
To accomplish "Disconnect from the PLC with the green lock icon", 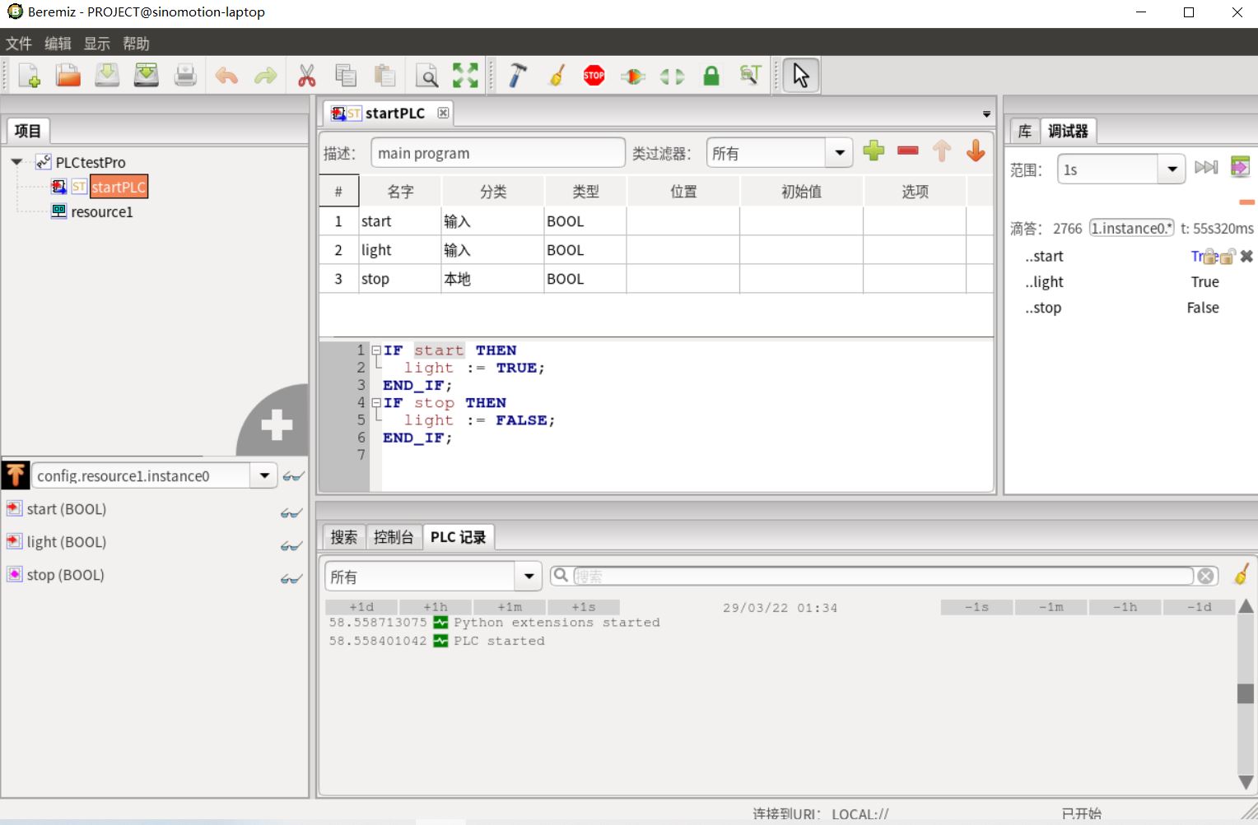I will pos(711,75).
